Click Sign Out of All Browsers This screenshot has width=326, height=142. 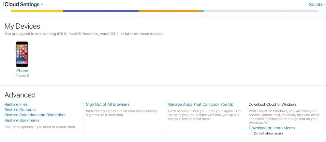(x=108, y=104)
